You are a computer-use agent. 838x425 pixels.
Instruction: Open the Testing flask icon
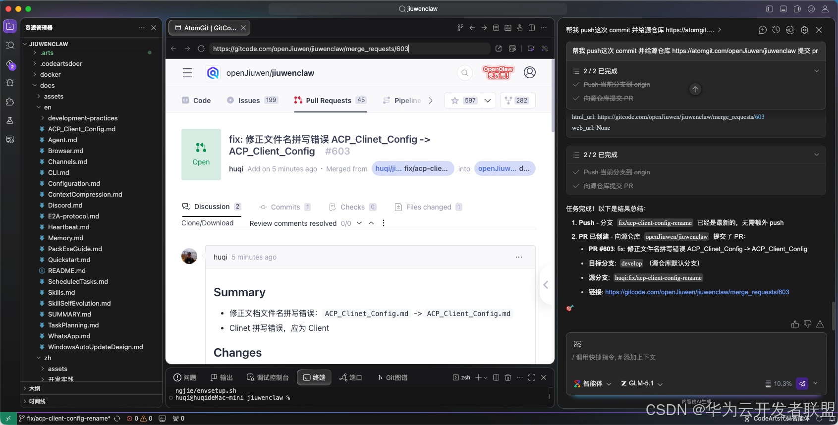[x=10, y=120]
